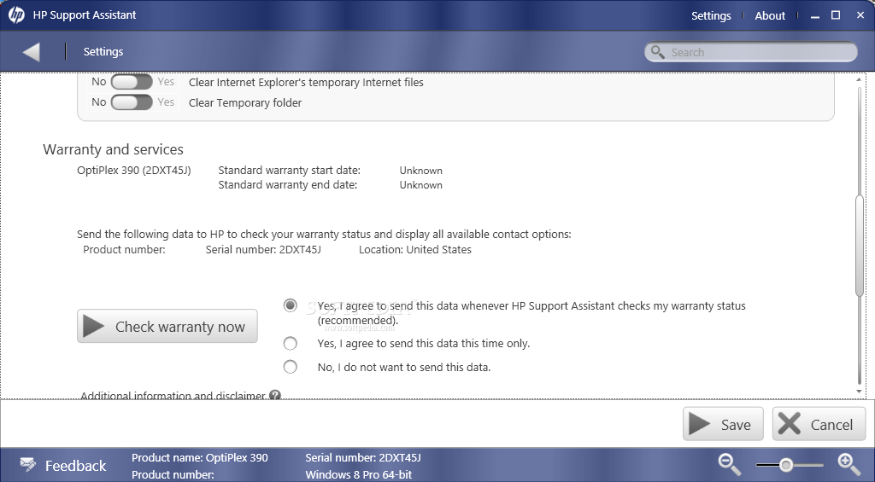This screenshot has height=482, width=875.
Task: Click Standard warranty end date label
Action: click(x=287, y=184)
